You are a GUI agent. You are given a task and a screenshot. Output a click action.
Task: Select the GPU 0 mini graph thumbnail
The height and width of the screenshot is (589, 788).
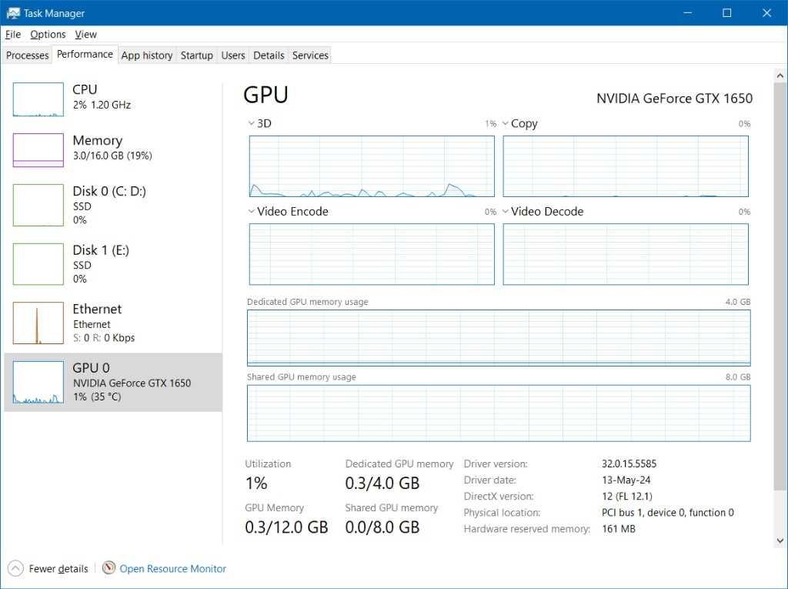(x=38, y=382)
